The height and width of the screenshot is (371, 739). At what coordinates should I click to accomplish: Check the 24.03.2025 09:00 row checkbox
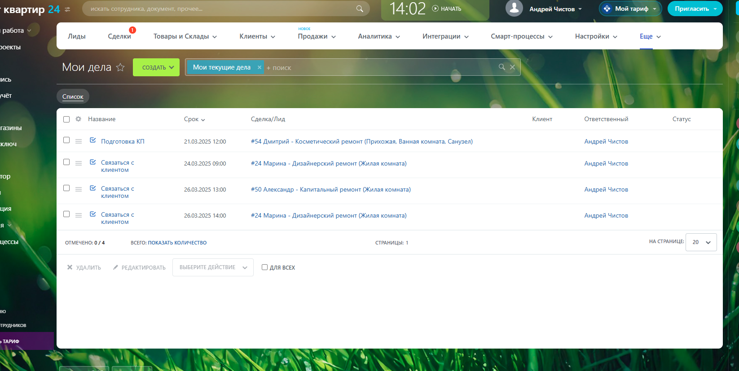pyautogui.click(x=66, y=162)
